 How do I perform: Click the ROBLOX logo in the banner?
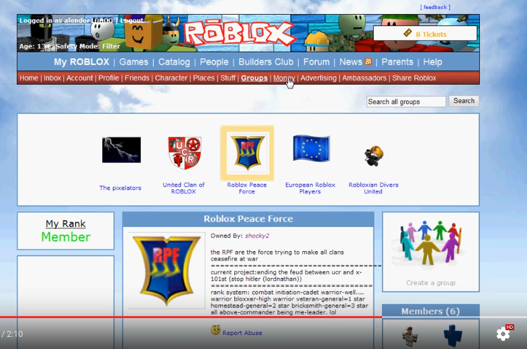239,34
